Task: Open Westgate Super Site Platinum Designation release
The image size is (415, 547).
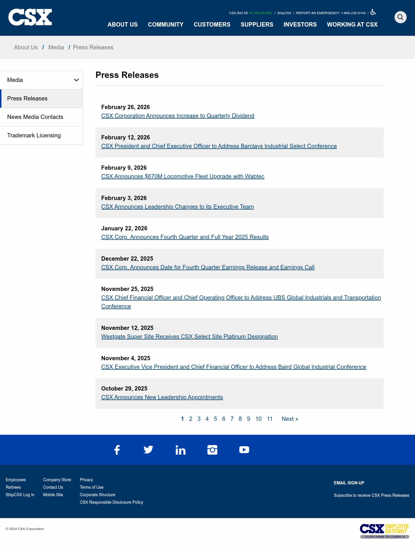Action: [190, 337]
